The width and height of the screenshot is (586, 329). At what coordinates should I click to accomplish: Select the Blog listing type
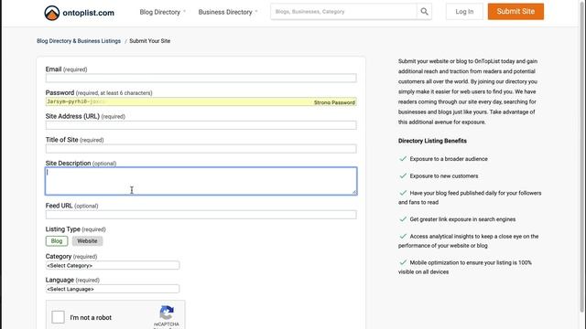[x=57, y=241]
